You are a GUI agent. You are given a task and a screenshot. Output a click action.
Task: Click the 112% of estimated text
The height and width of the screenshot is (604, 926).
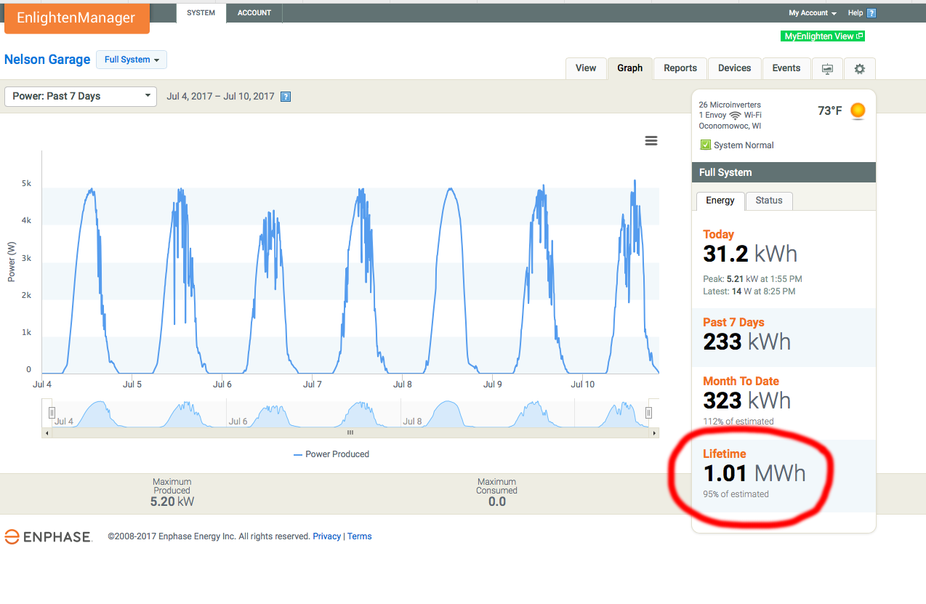[x=738, y=422]
